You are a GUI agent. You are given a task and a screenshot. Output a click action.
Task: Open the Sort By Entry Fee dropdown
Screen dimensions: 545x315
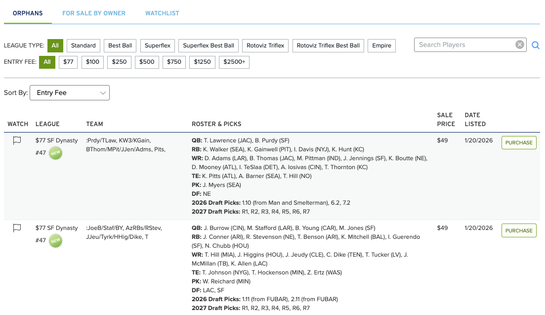click(70, 93)
